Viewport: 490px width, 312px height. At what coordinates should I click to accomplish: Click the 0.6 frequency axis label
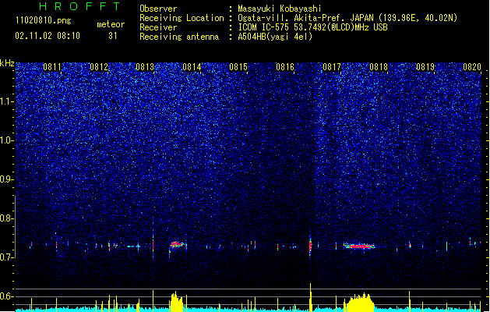[6, 296]
